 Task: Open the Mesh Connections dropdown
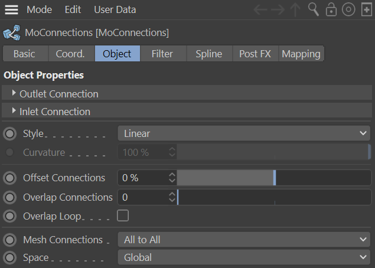(244, 240)
